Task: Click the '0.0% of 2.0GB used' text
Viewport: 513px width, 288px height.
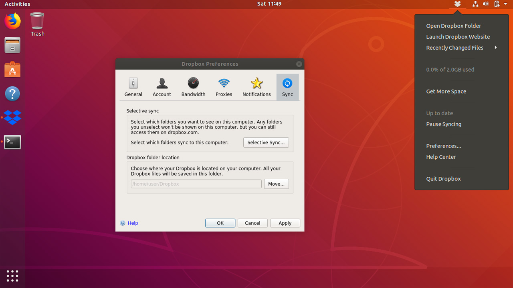Action: tap(450, 70)
